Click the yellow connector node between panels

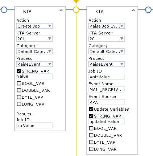coord(76,10)
